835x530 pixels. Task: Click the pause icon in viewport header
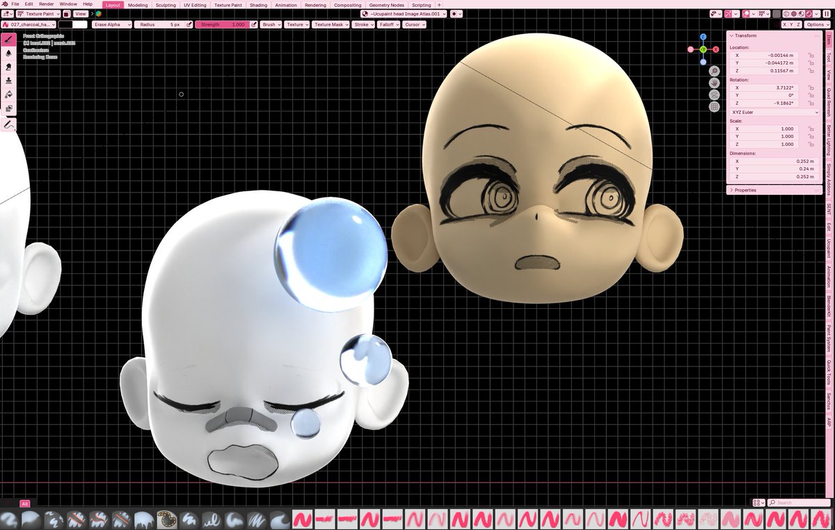(x=827, y=13)
